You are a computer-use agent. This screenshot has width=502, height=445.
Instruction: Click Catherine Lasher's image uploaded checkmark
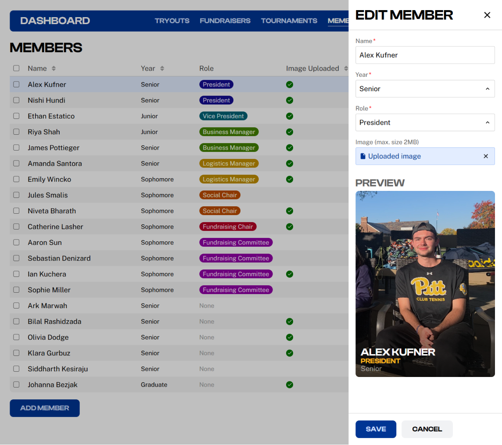(x=290, y=226)
